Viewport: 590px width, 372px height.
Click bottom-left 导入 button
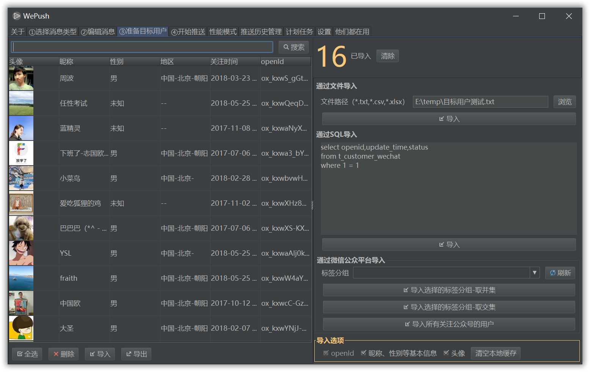[100, 354]
